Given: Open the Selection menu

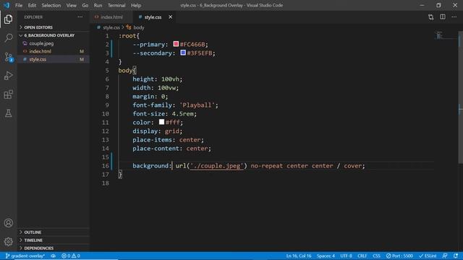Looking at the screenshot, I should pyautogui.click(x=51, y=5).
